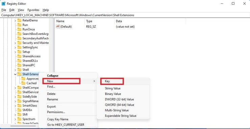
Task: Expand the SettingSync key
Action: 15,47
